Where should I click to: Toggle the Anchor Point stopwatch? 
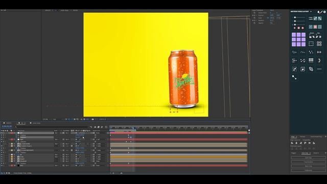(254, 13)
